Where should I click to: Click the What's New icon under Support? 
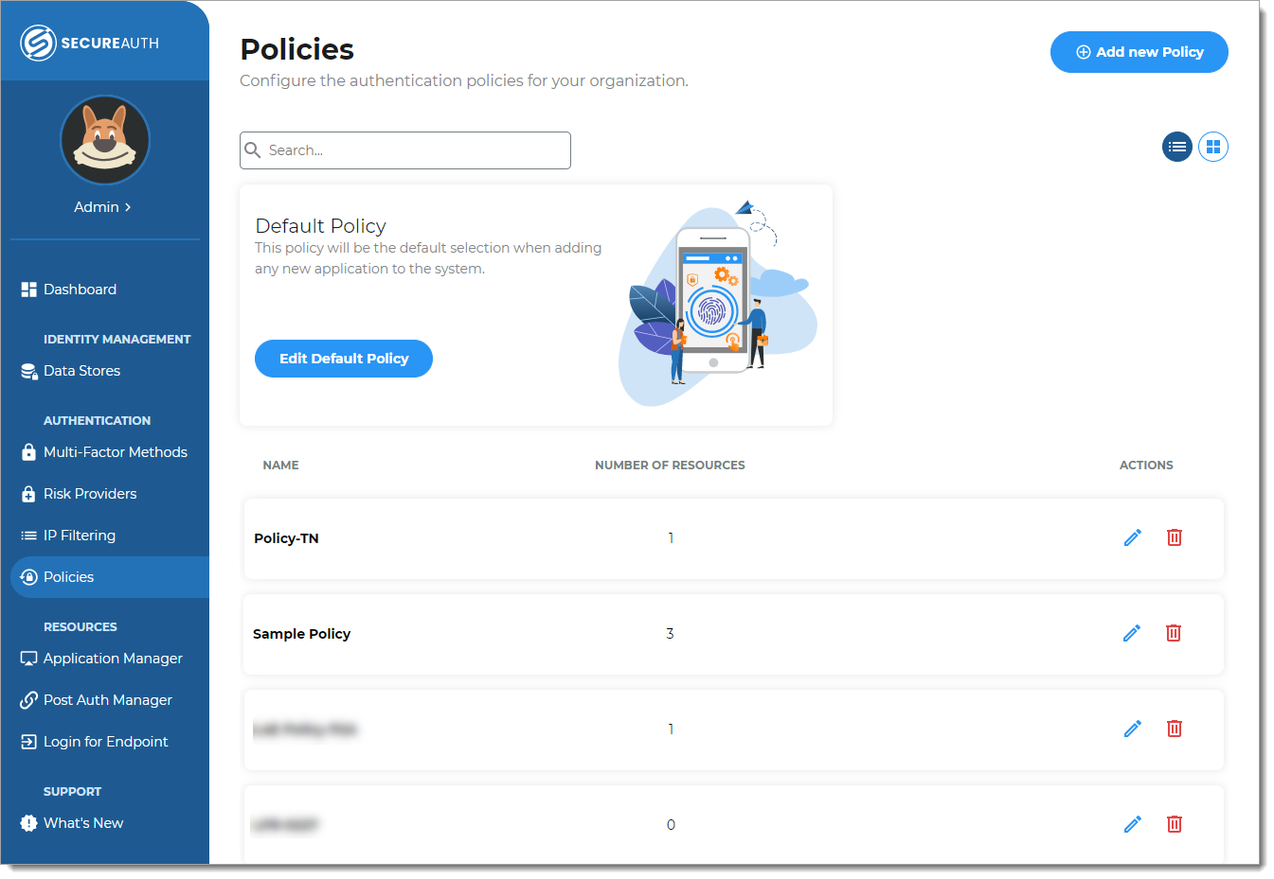[27, 823]
